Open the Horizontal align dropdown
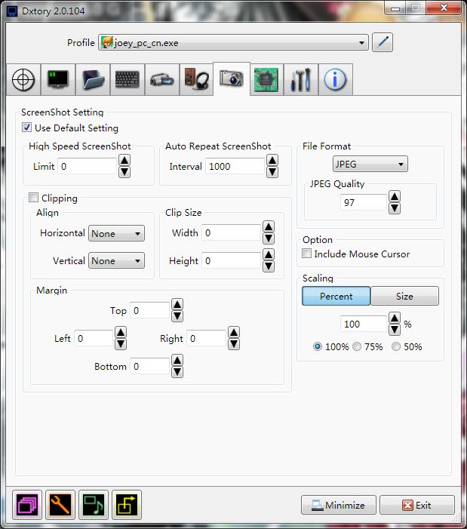 116,234
